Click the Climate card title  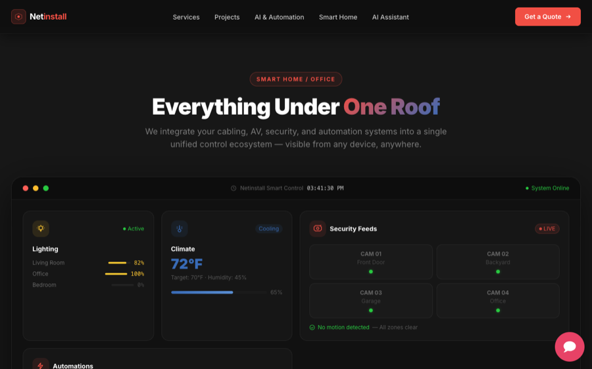(x=183, y=249)
